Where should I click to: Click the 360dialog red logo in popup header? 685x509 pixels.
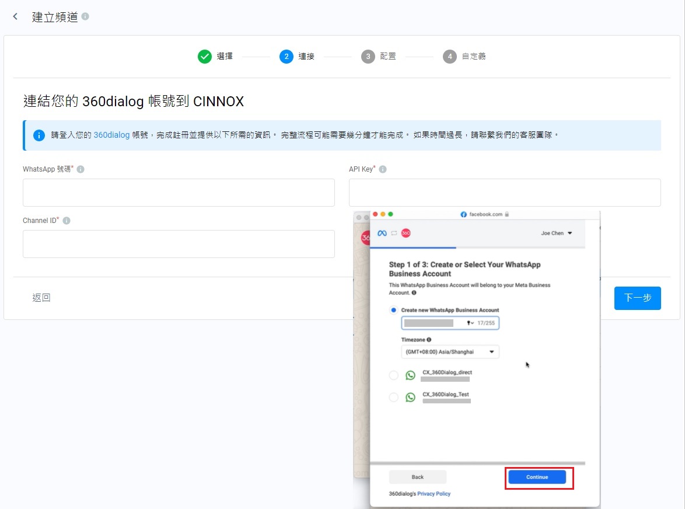point(406,233)
